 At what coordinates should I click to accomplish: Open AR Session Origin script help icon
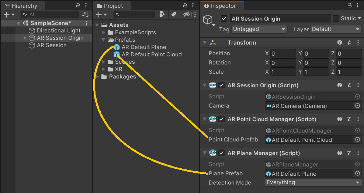tap(340, 85)
